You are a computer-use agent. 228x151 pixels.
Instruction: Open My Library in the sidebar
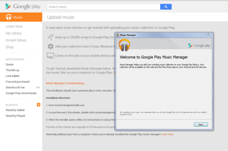point(14,33)
